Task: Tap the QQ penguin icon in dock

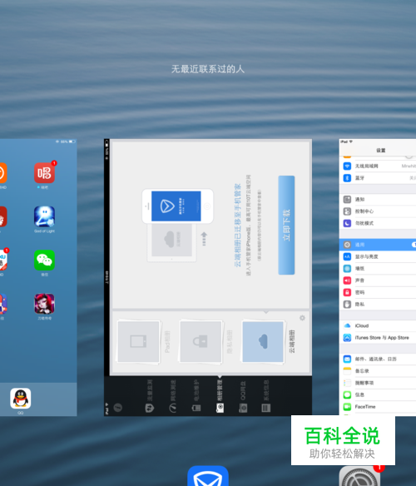Action: point(21,399)
